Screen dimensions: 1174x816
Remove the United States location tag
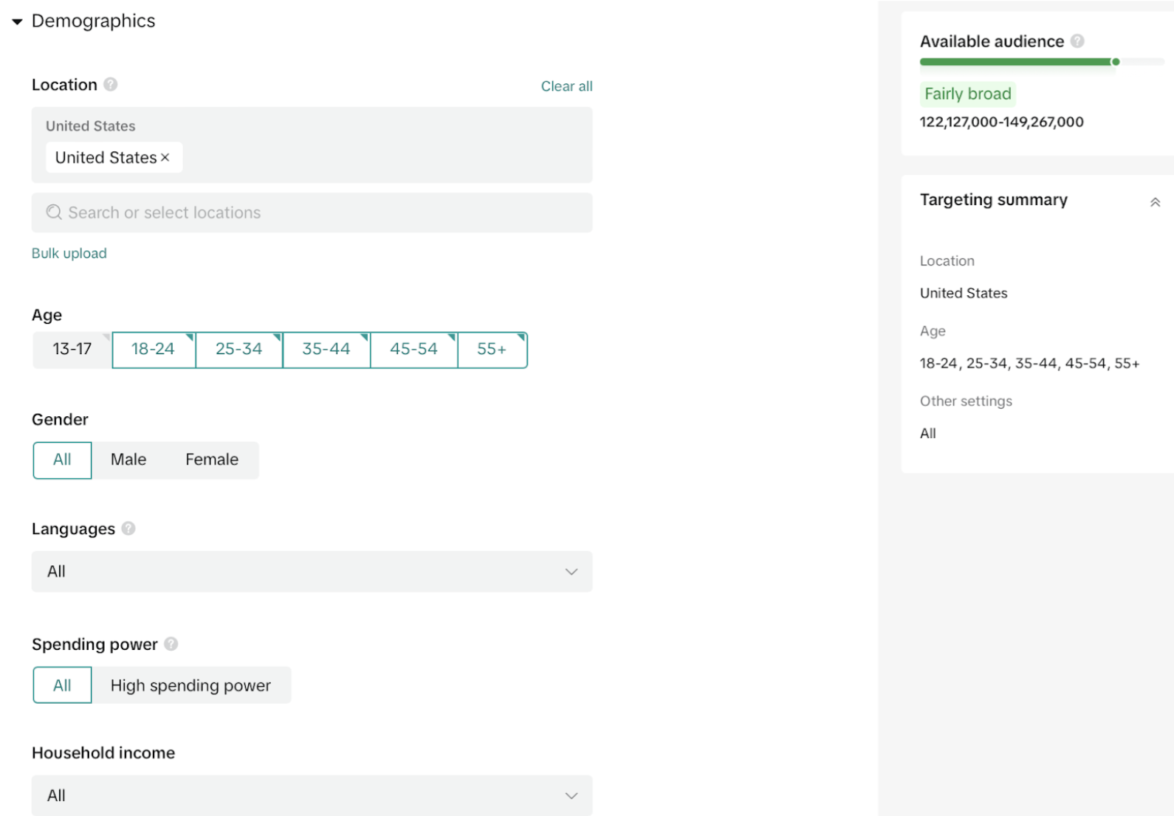pos(165,158)
